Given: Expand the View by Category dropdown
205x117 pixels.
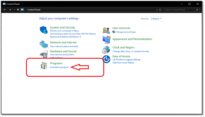Looking at the screenshot, I should [x=156, y=19].
